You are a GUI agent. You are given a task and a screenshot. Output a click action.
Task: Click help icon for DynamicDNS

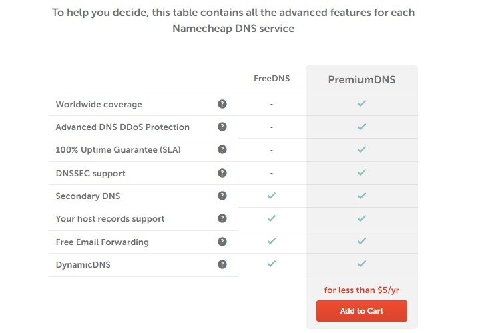tap(222, 264)
